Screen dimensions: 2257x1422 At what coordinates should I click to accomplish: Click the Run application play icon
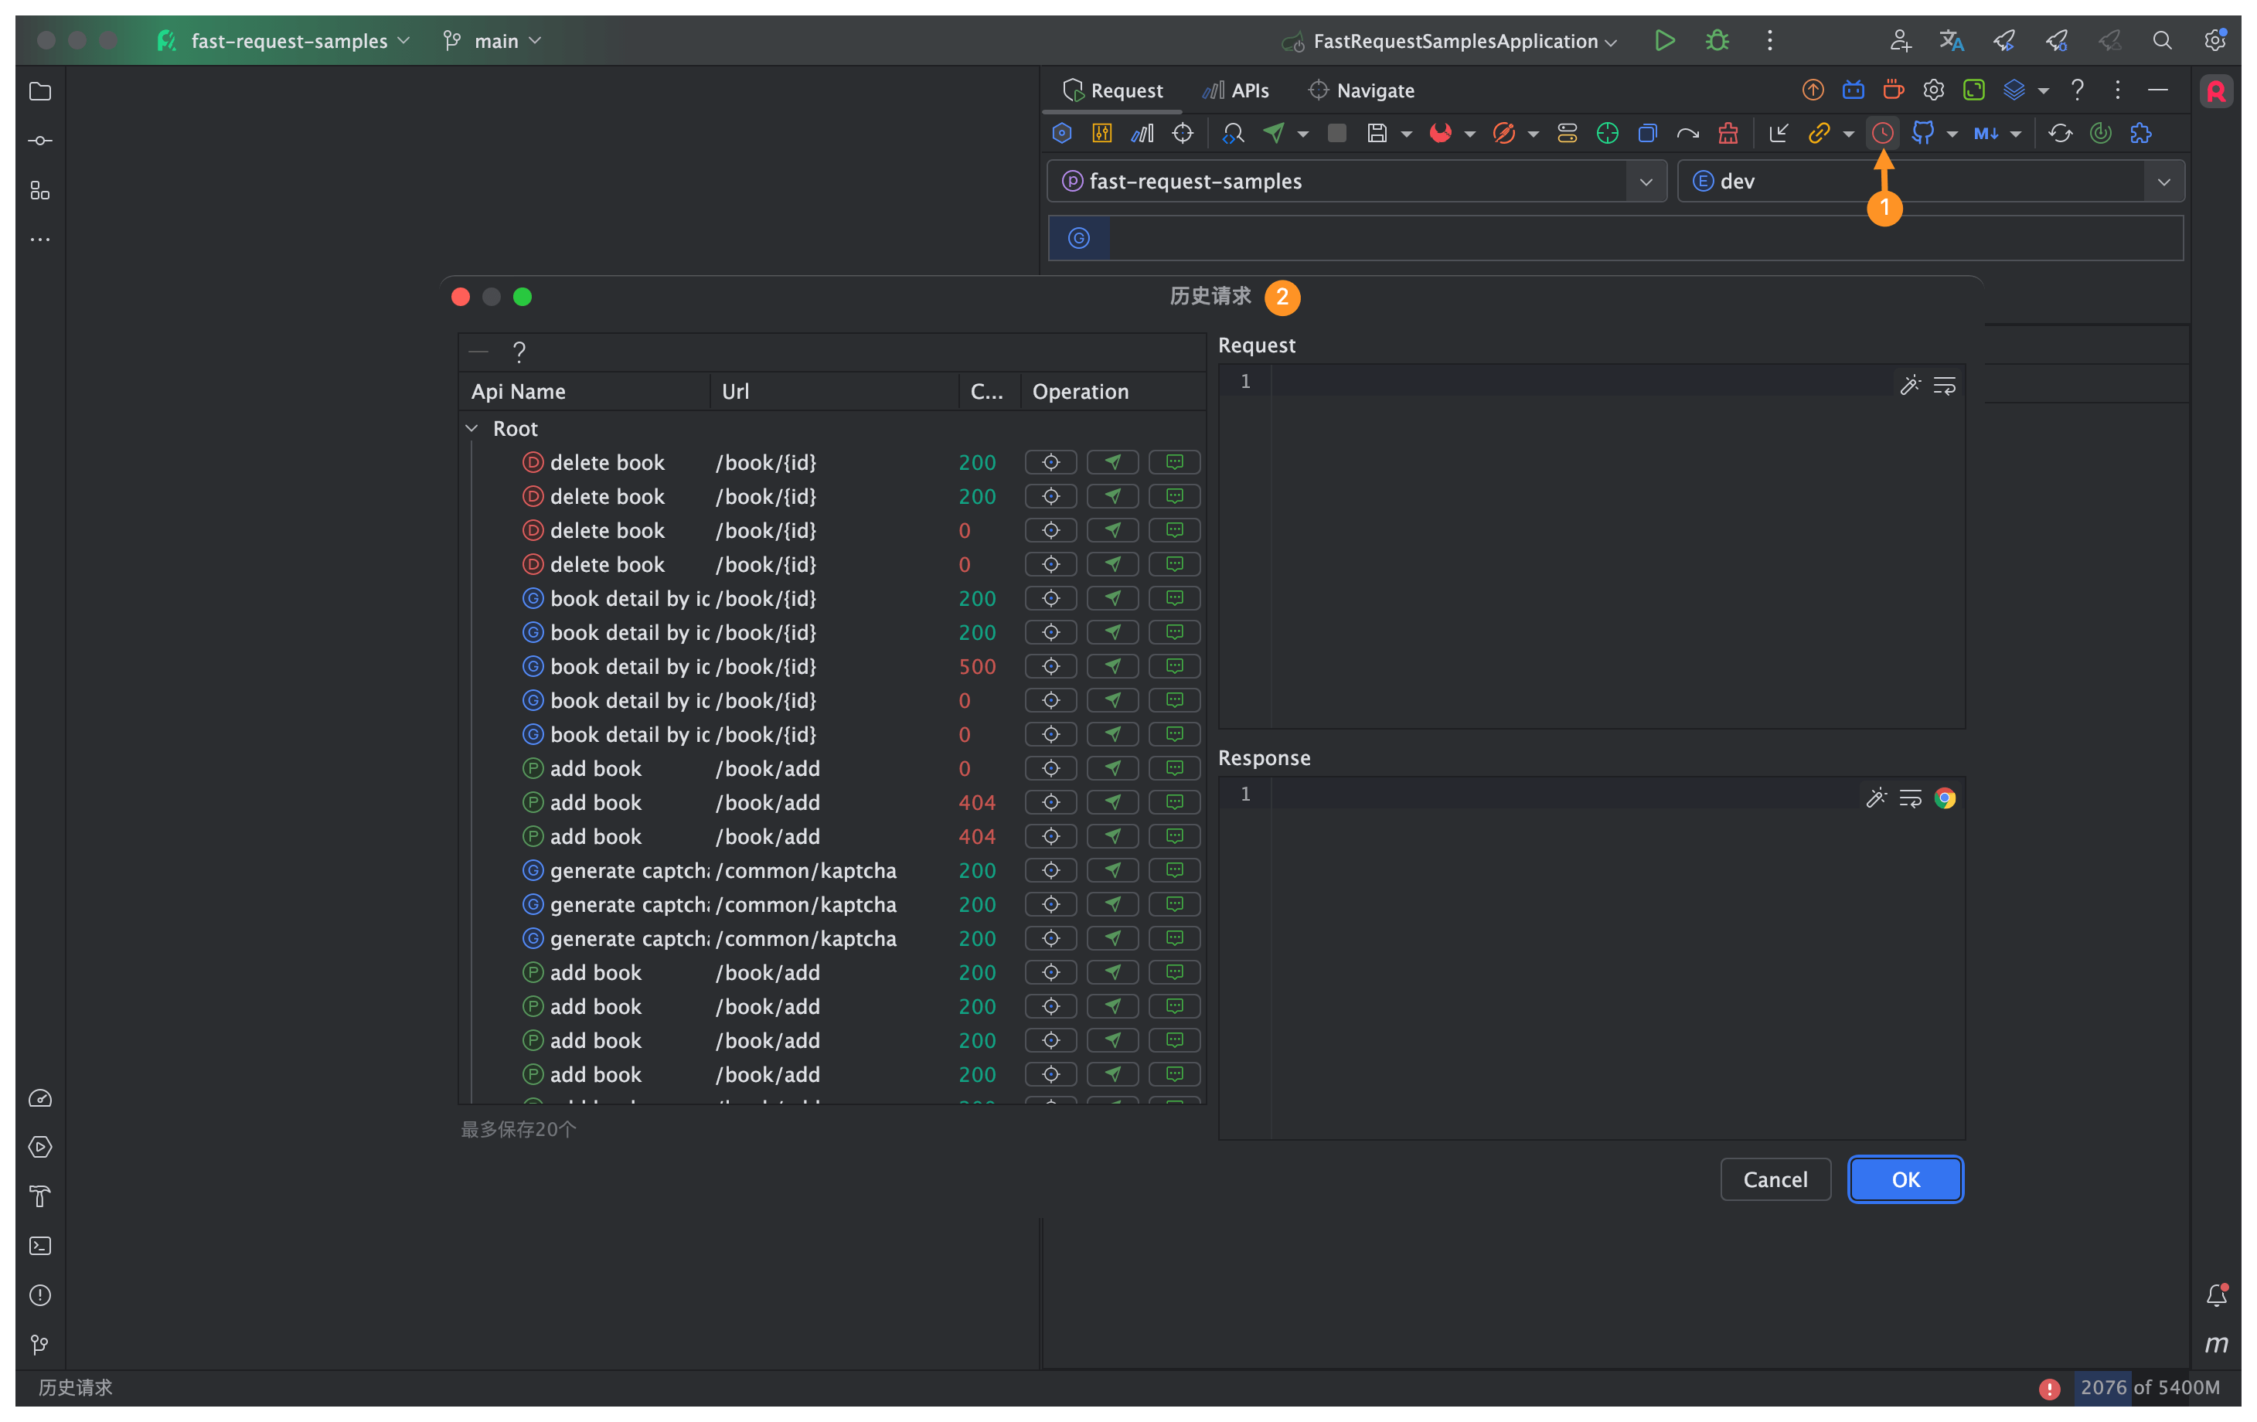tap(1665, 40)
